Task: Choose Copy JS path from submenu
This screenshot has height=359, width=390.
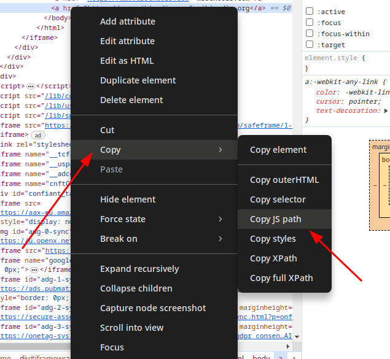Action: tap(276, 219)
